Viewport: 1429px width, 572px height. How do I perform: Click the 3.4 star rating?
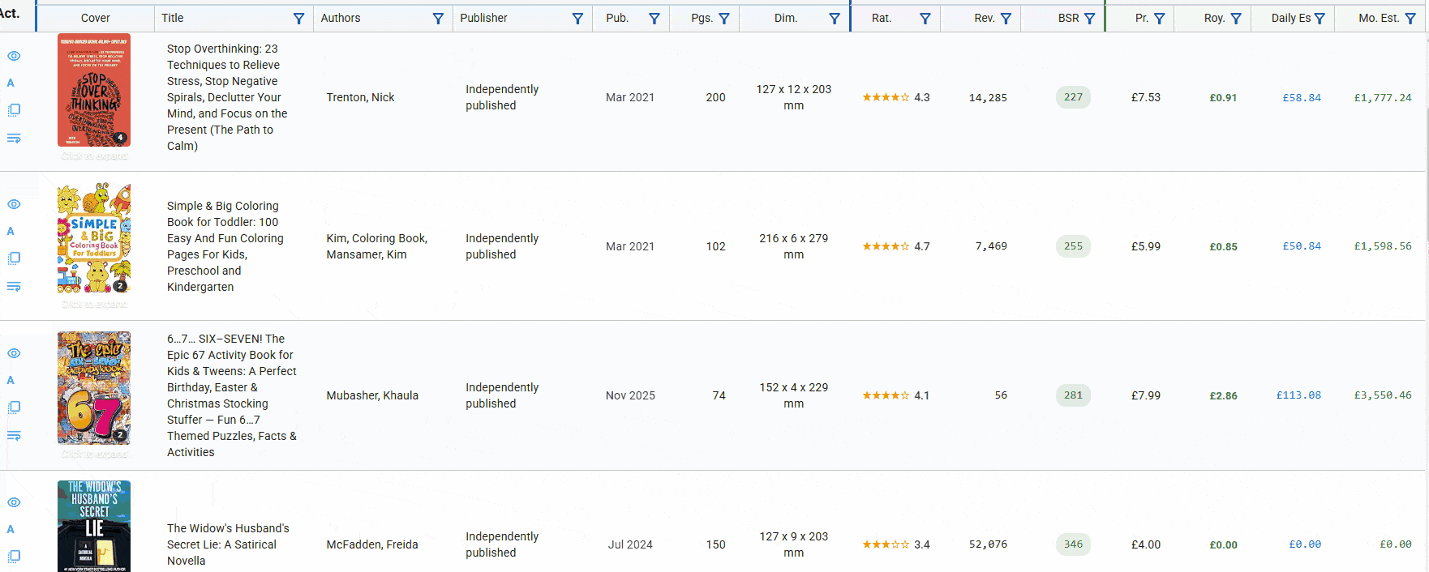click(x=896, y=544)
